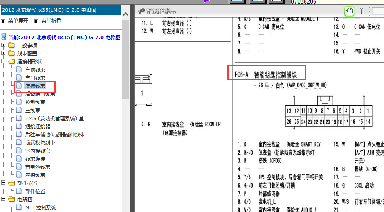
Task: Click pin row 11. L 前右扬声器 (-)
Action: pos(167,23)
